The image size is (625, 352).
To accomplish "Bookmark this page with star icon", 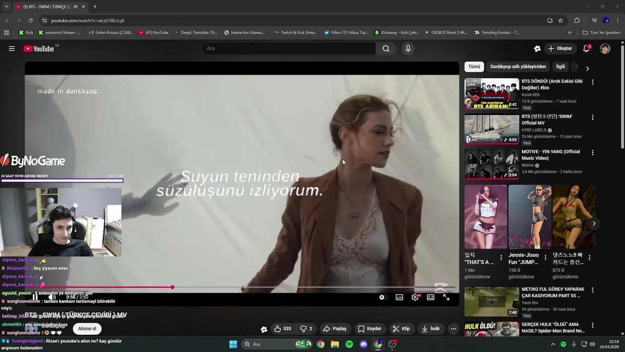I will click(x=561, y=21).
